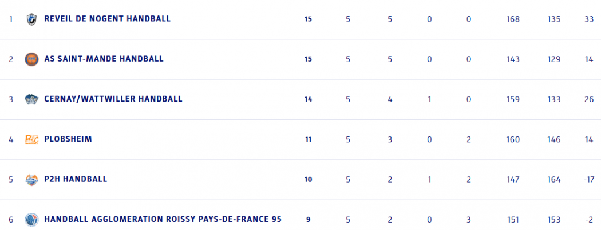Click Cernay/Wattwiller's 159 goals scored value

click(513, 99)
